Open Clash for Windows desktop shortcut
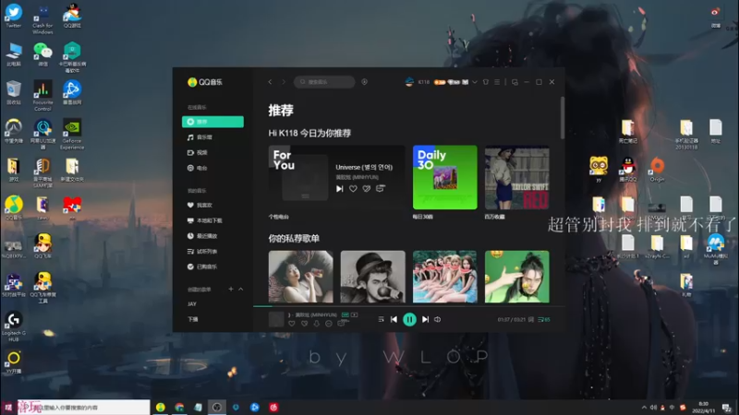Image resolution: width=739 pixels, height=415 pixels. pos(42,18)
